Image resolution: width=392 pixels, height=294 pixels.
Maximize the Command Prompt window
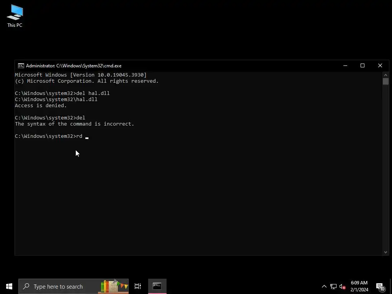pyautogui.click(x=363, y=66)
